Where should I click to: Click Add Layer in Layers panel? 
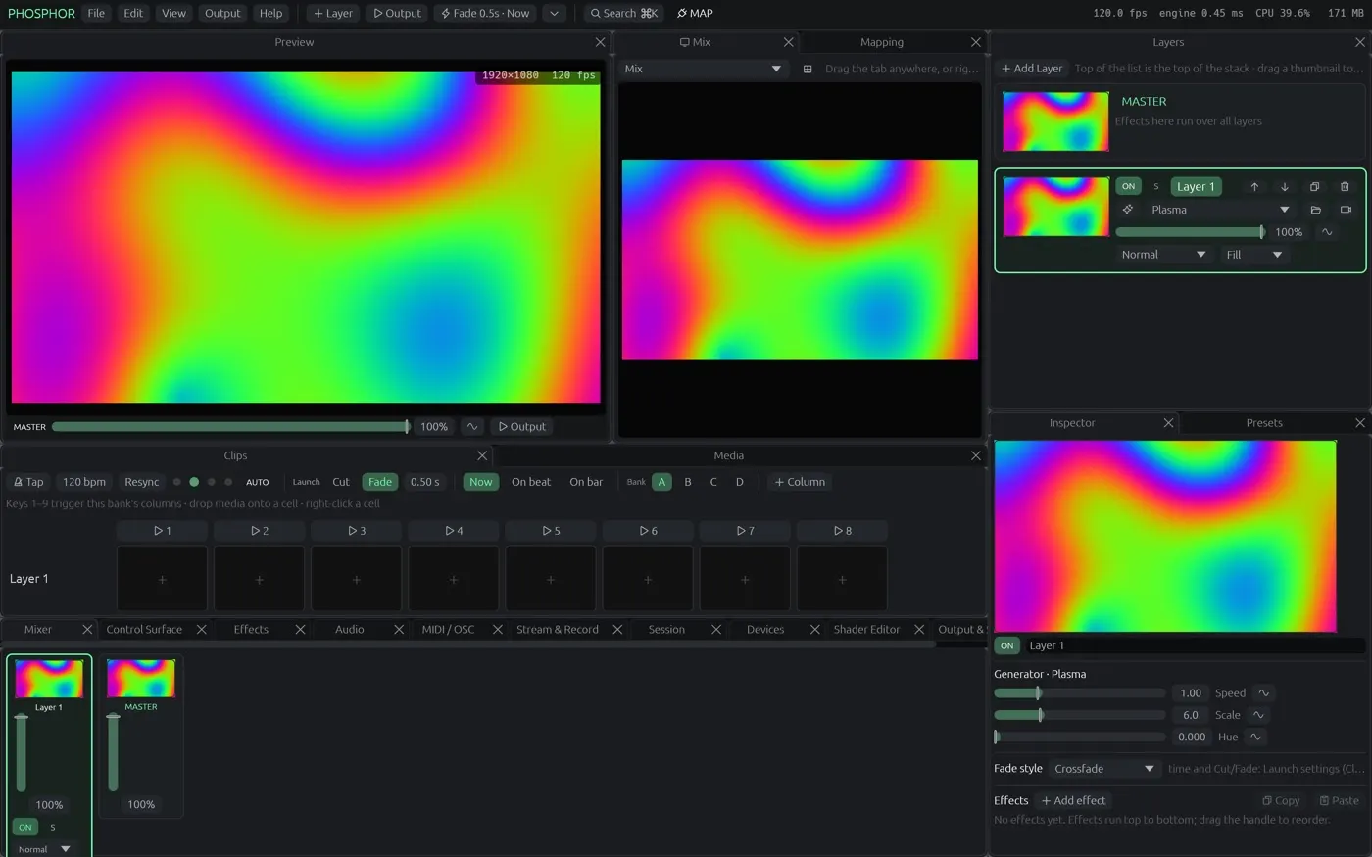coord(1032,69)
